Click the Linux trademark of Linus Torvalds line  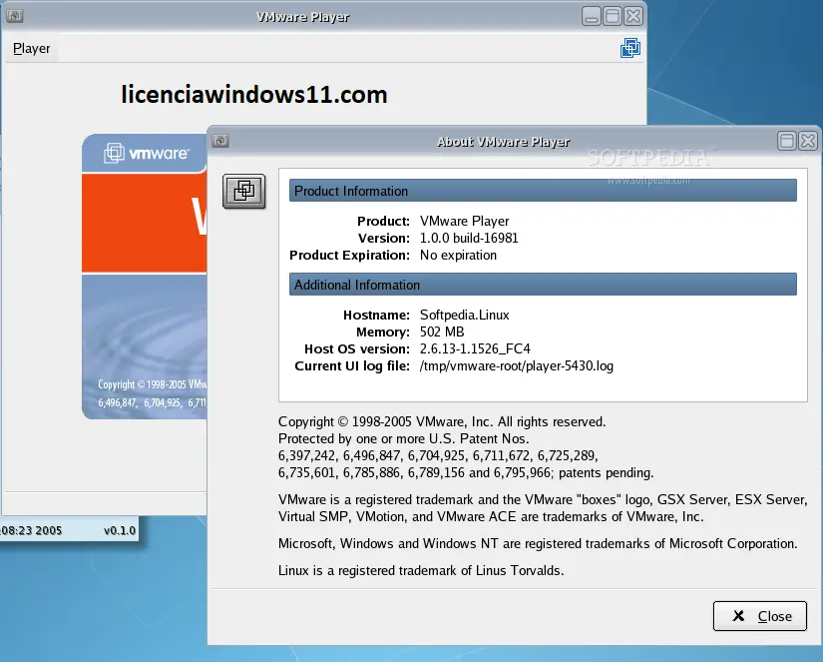click(x=421, y=570)
